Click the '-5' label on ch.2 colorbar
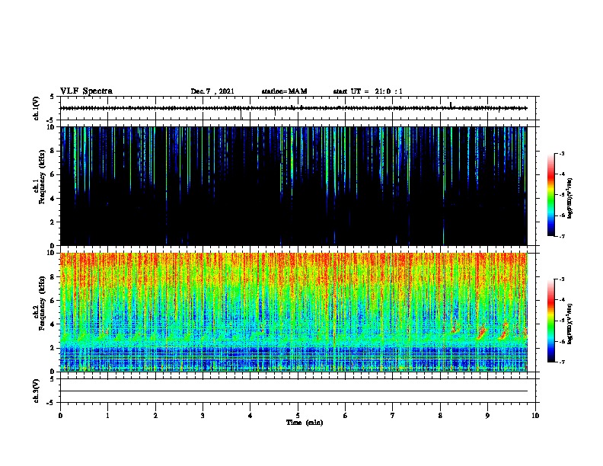 pyautogui.click(x=562, y=321)
